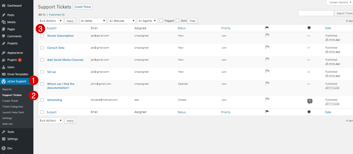Click the Search Tickets button

click(344, 14)
